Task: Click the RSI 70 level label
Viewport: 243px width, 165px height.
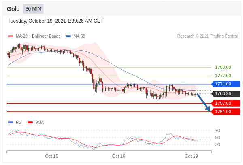Action: tap(217, 131)
